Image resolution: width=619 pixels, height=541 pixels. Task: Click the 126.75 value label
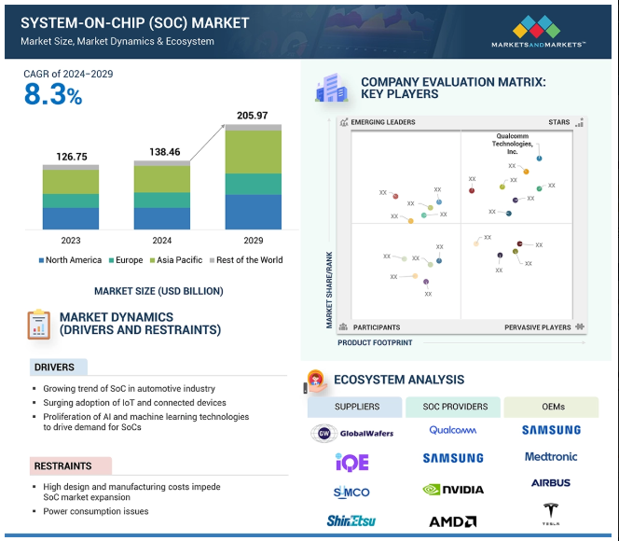[72, 157]
